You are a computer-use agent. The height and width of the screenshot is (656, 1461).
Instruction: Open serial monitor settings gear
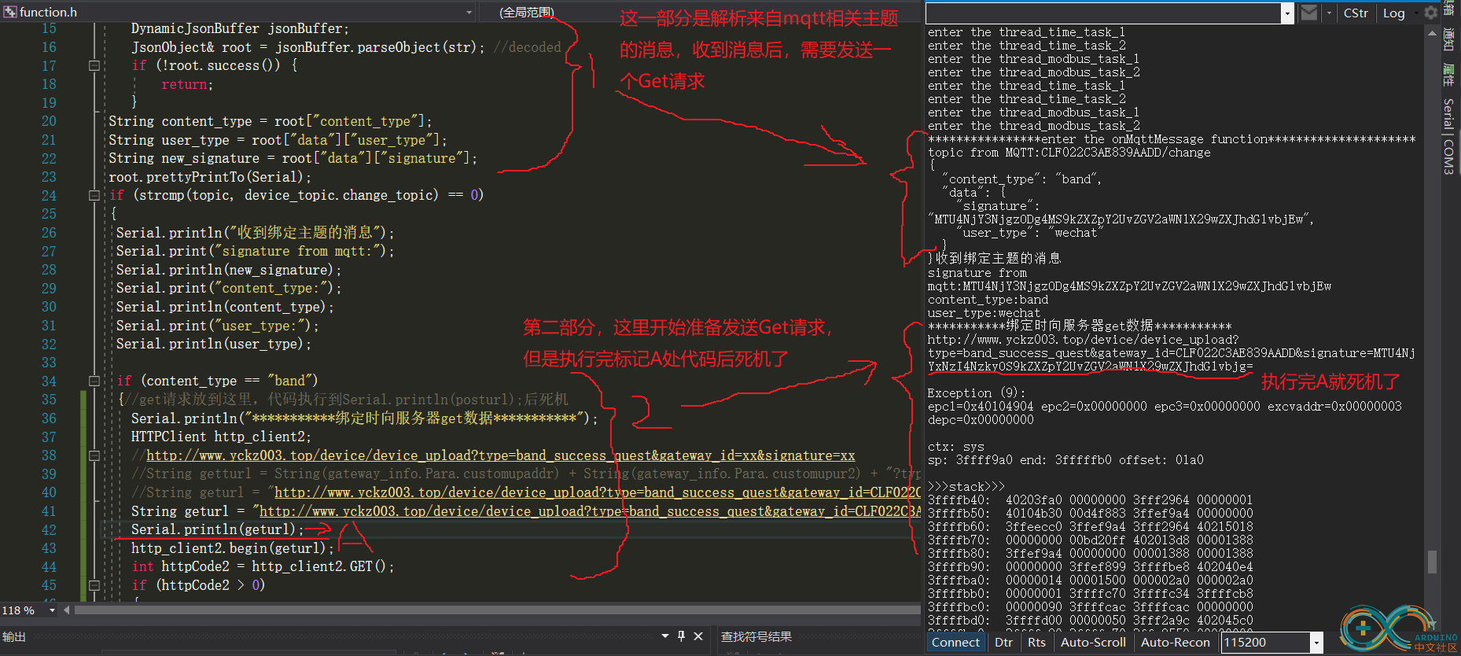1431,13
